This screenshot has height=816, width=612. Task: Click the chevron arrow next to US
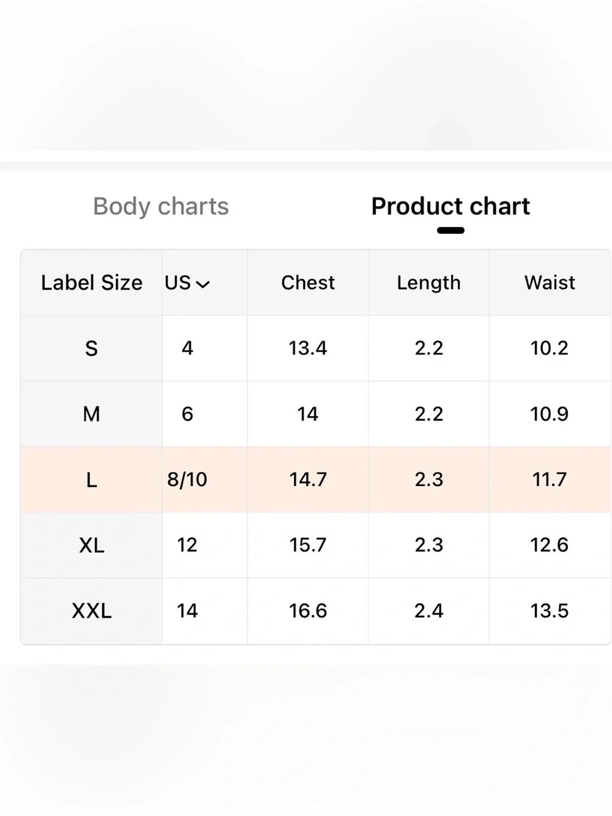[203, 284]
